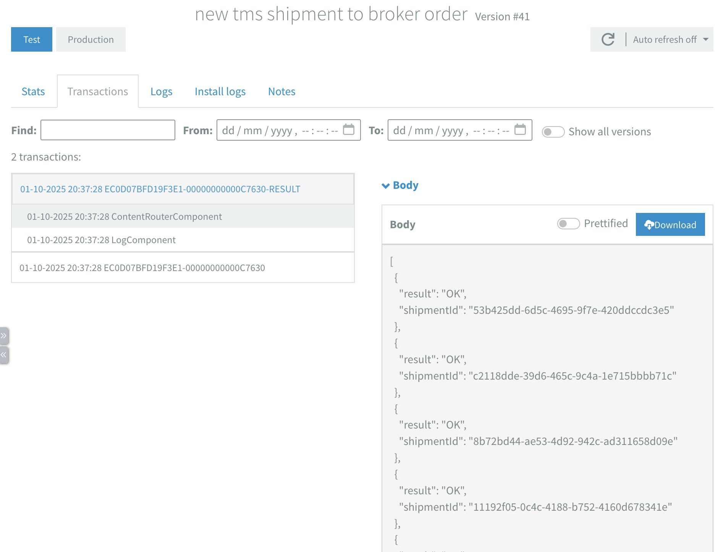
Task: Select the LogComponent transaction step
Action: click(x=101, y=240)
